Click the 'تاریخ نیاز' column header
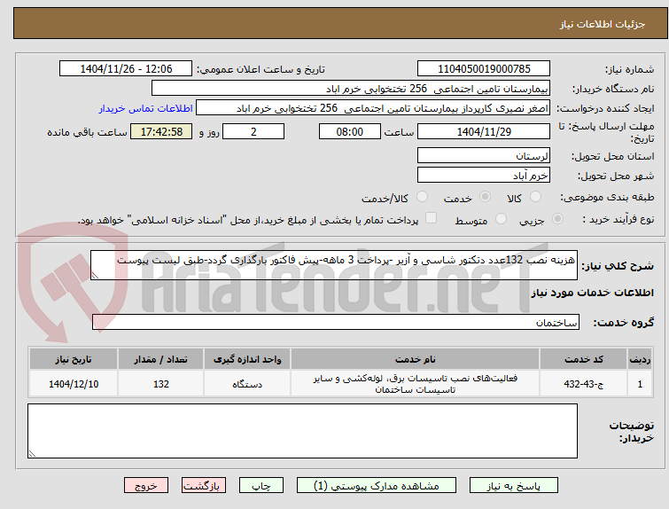This screenshot has height=509, width=669. pyautogui.click(x=74, y=359)
